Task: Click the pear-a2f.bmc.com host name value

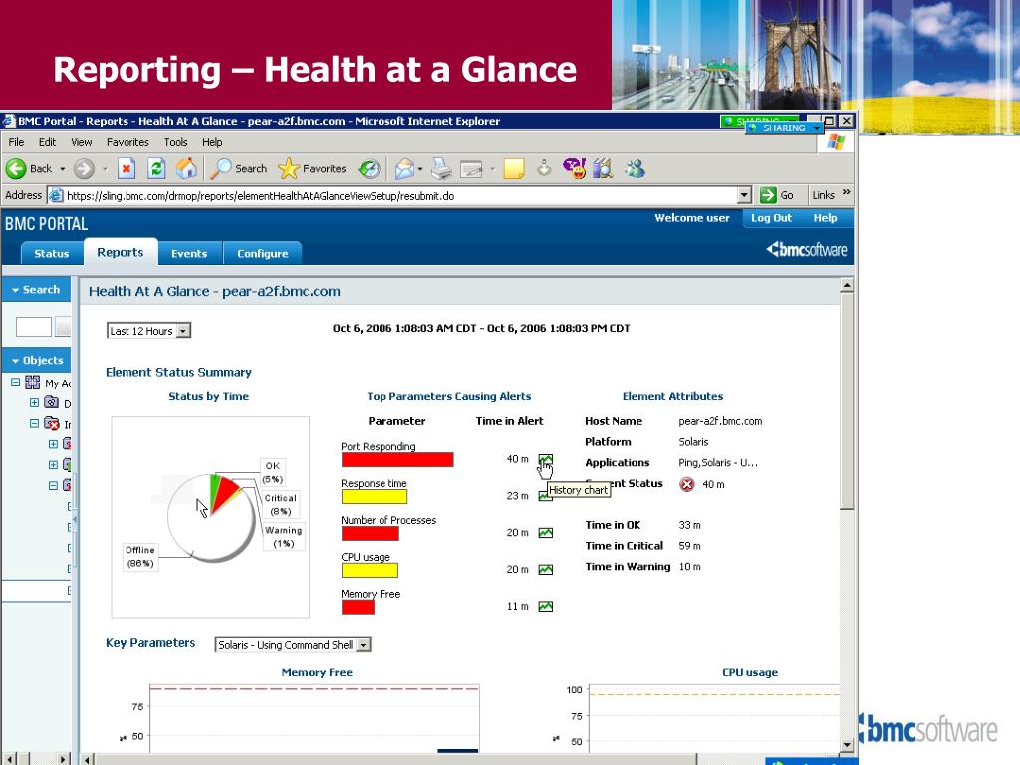Action: click(x=720, y=421)
